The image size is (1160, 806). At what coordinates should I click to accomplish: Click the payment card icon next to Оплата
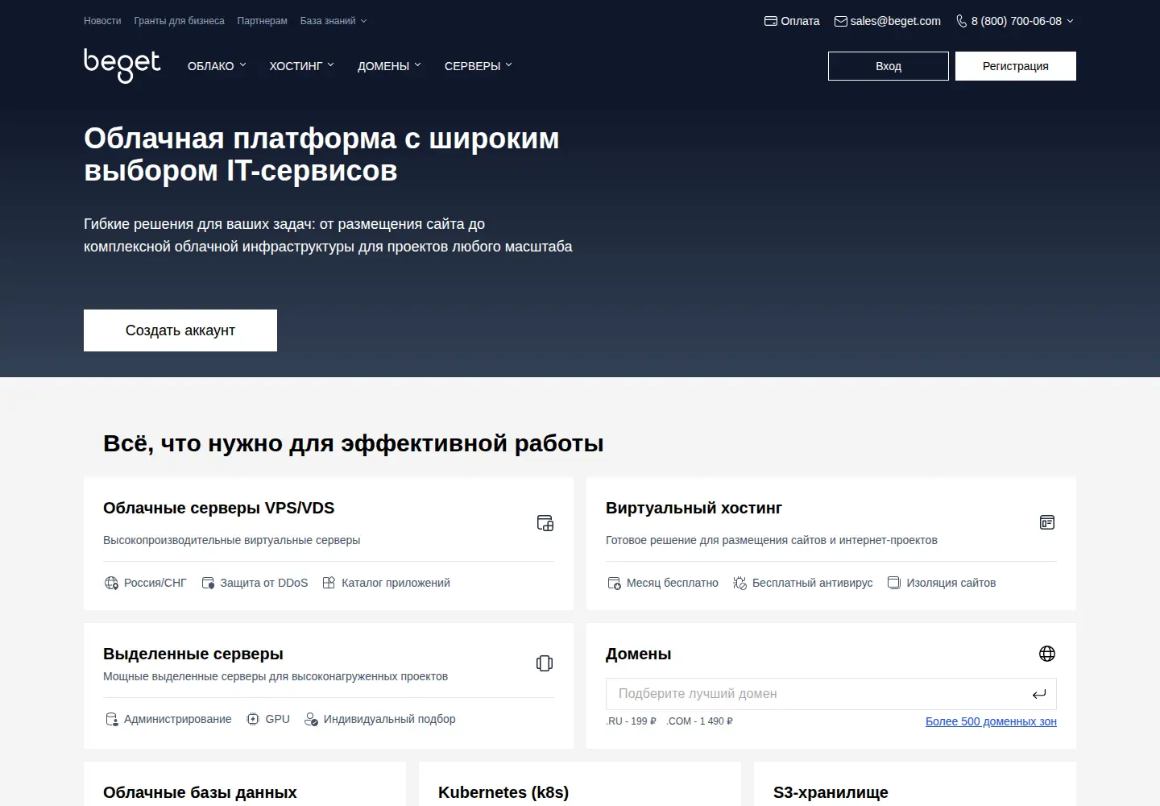(x=771, y=21)
